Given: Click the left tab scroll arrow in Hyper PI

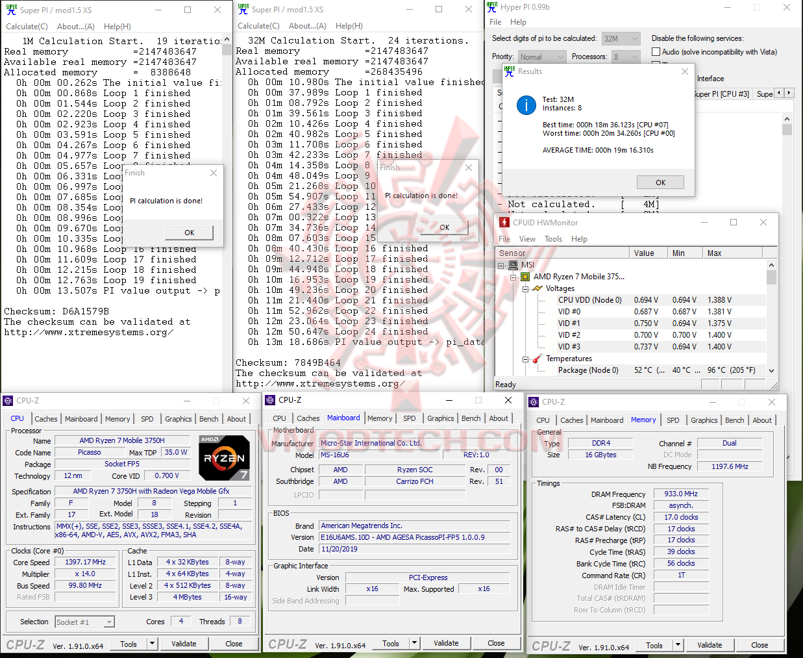Looking at the screenshot, I should pyautogui.click(x=779, y=93).
